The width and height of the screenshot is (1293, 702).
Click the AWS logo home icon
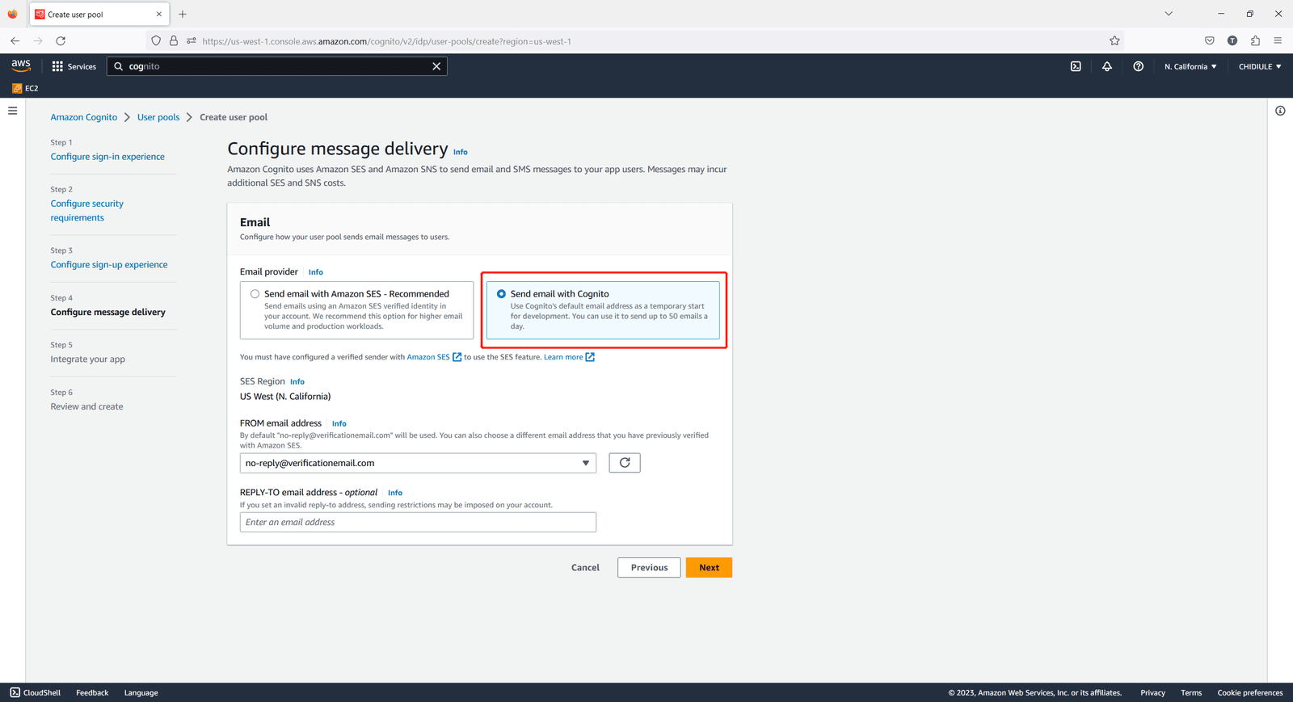[x=21, y=66]
